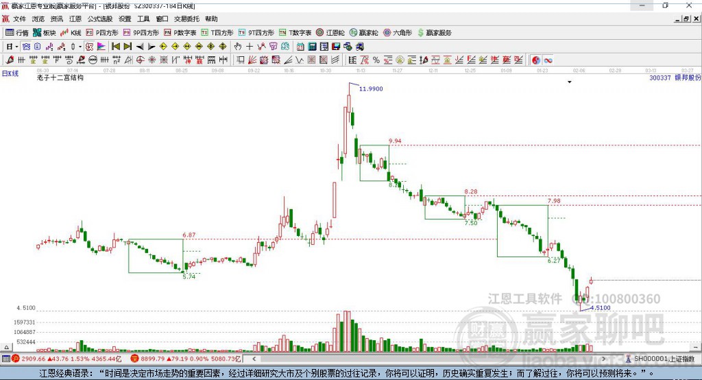Switch to K线 candlestick chart
This screenshot has height=380, width=702.
point(71,33)
